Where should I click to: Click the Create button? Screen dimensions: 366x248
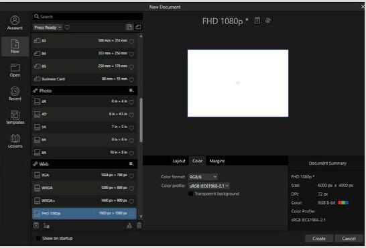pyautogui.click(x=319, y=238)
